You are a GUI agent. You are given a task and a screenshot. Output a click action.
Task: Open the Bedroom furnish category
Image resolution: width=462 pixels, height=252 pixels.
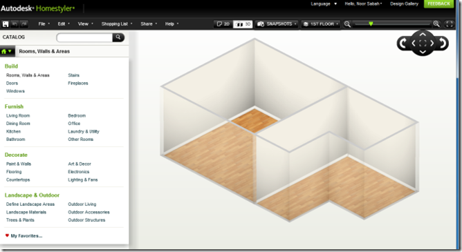pos(77,115)
